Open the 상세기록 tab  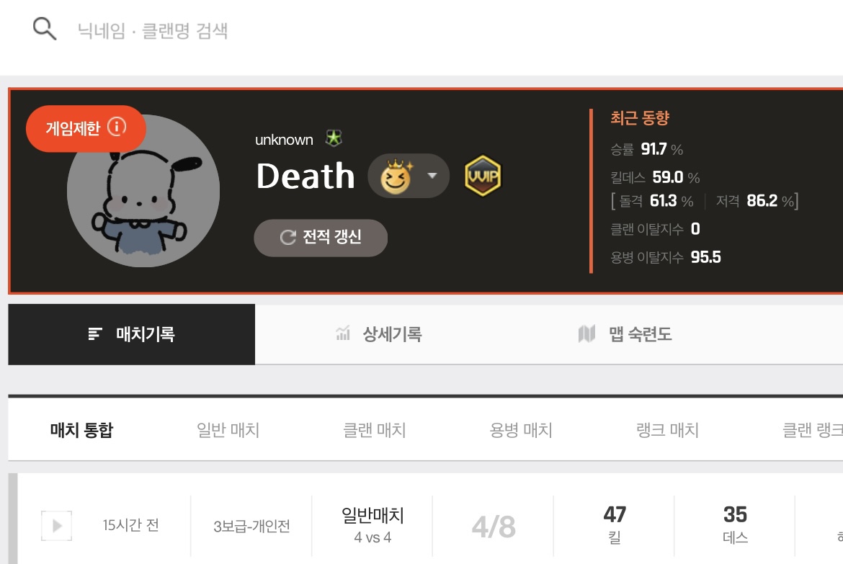coord(378,334)
